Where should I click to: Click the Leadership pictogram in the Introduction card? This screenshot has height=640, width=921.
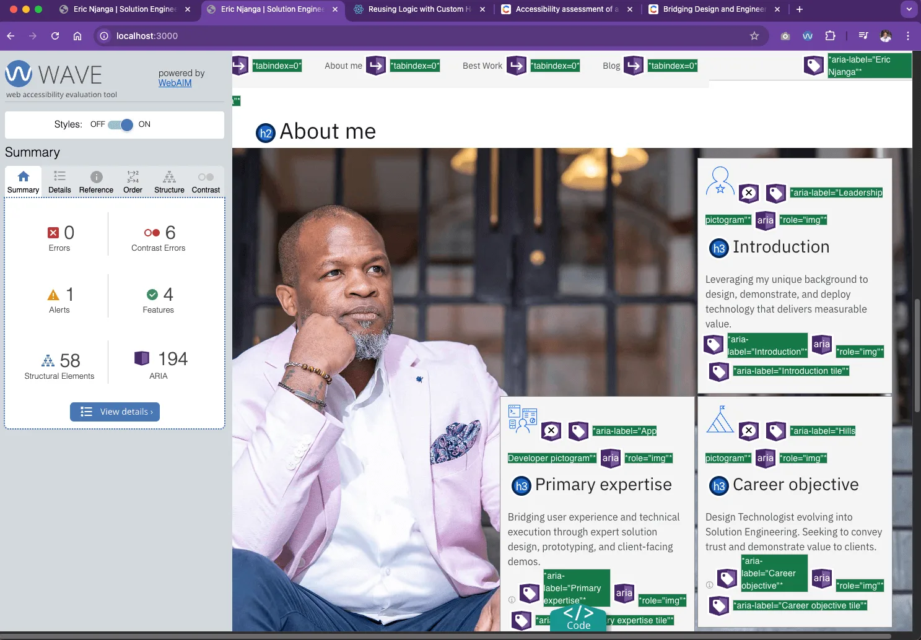pyautogui.click(x=720, y=181)
